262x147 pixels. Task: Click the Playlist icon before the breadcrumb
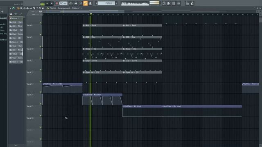[x=47, y=8]
